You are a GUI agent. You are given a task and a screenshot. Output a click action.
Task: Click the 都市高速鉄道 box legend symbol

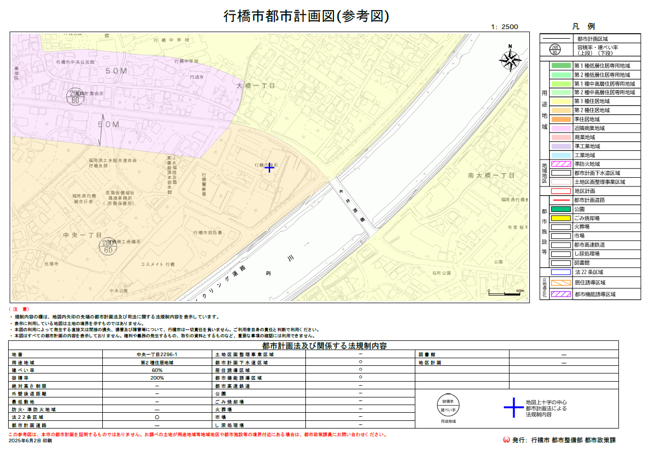(561, 245)
